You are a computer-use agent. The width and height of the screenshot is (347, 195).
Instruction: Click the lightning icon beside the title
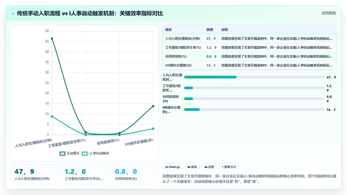tap(13, 14)
